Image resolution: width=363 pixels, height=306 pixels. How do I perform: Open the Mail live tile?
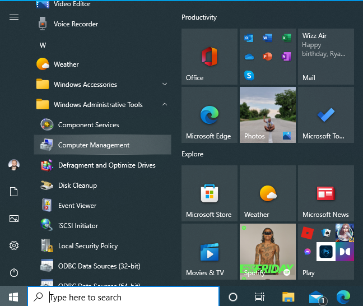pos(326,57)
